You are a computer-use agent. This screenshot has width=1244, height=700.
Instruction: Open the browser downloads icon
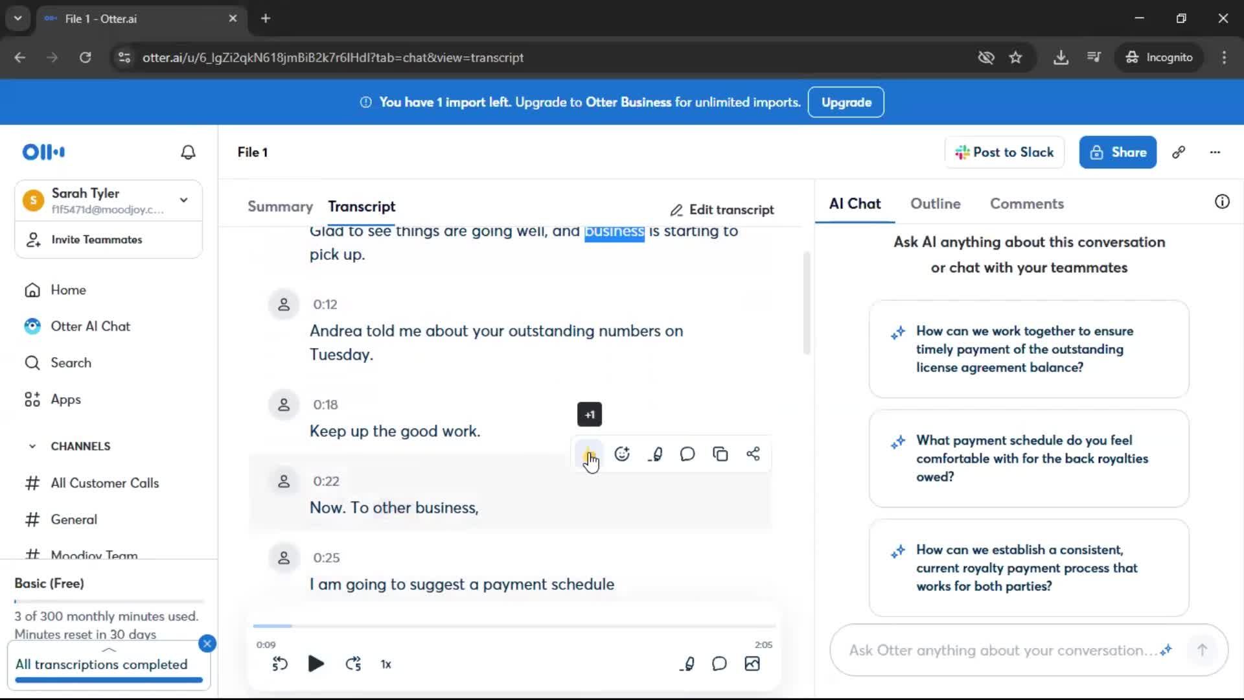[x=1061, y=58]
